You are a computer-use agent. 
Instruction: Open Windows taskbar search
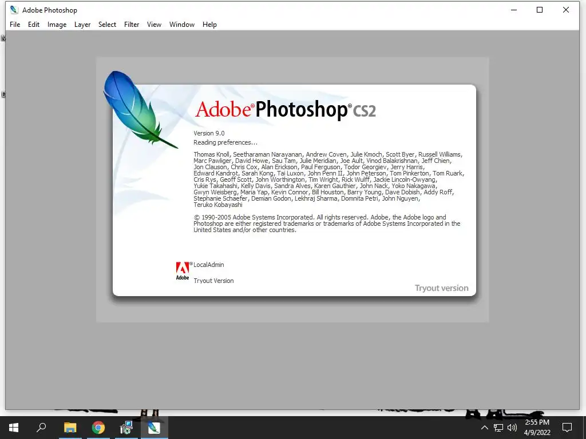(x=41, y=428)
